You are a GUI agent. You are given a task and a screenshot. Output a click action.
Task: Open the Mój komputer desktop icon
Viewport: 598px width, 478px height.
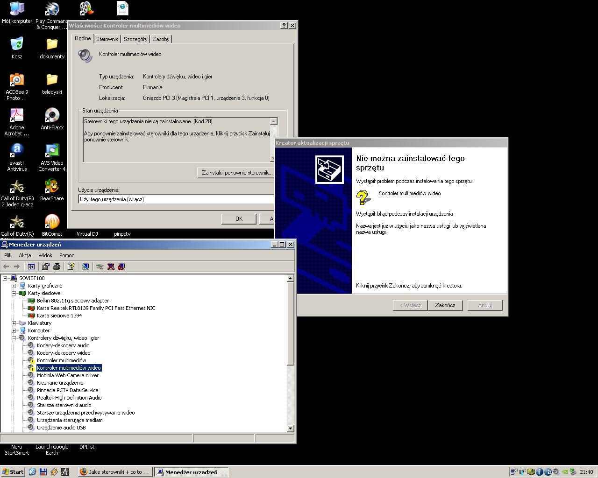tap(17, 13)
